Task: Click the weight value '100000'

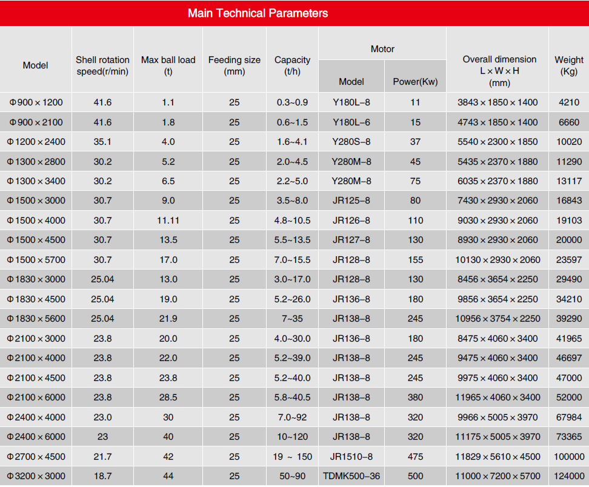Action: (x=569, y=457)
